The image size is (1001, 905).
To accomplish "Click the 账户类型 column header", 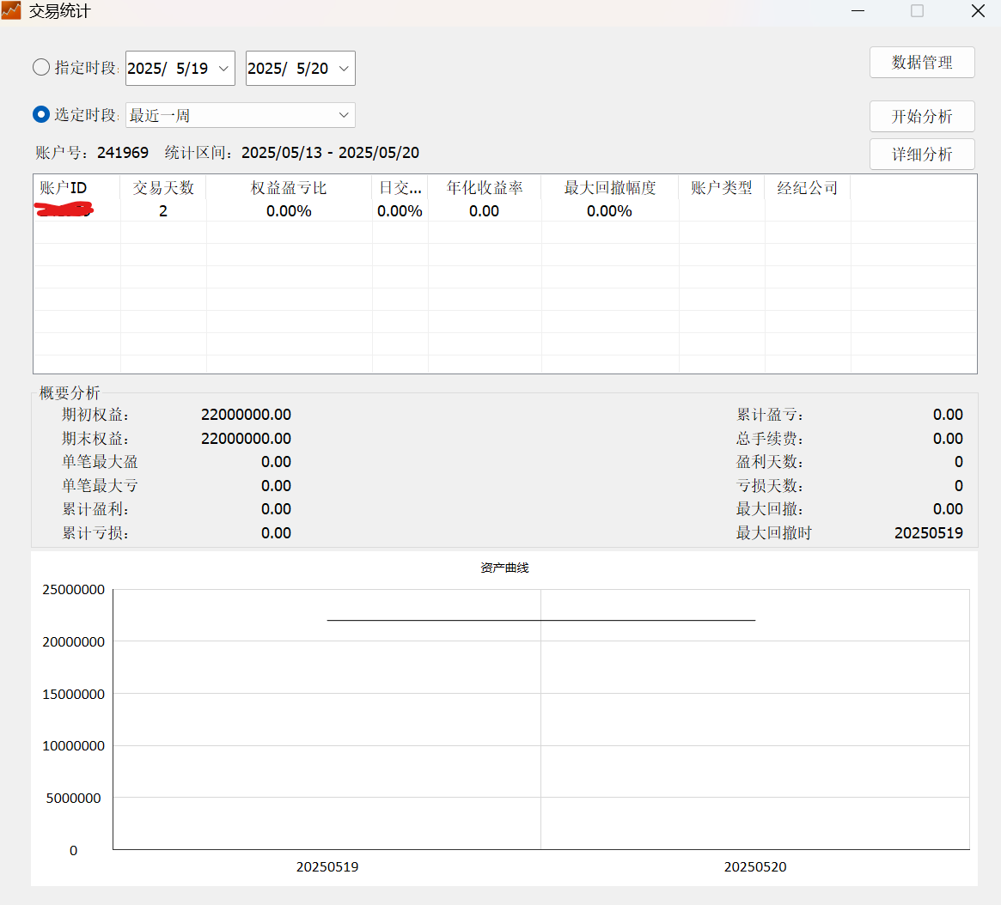I will pyautogui.click(x=722, y=188).
